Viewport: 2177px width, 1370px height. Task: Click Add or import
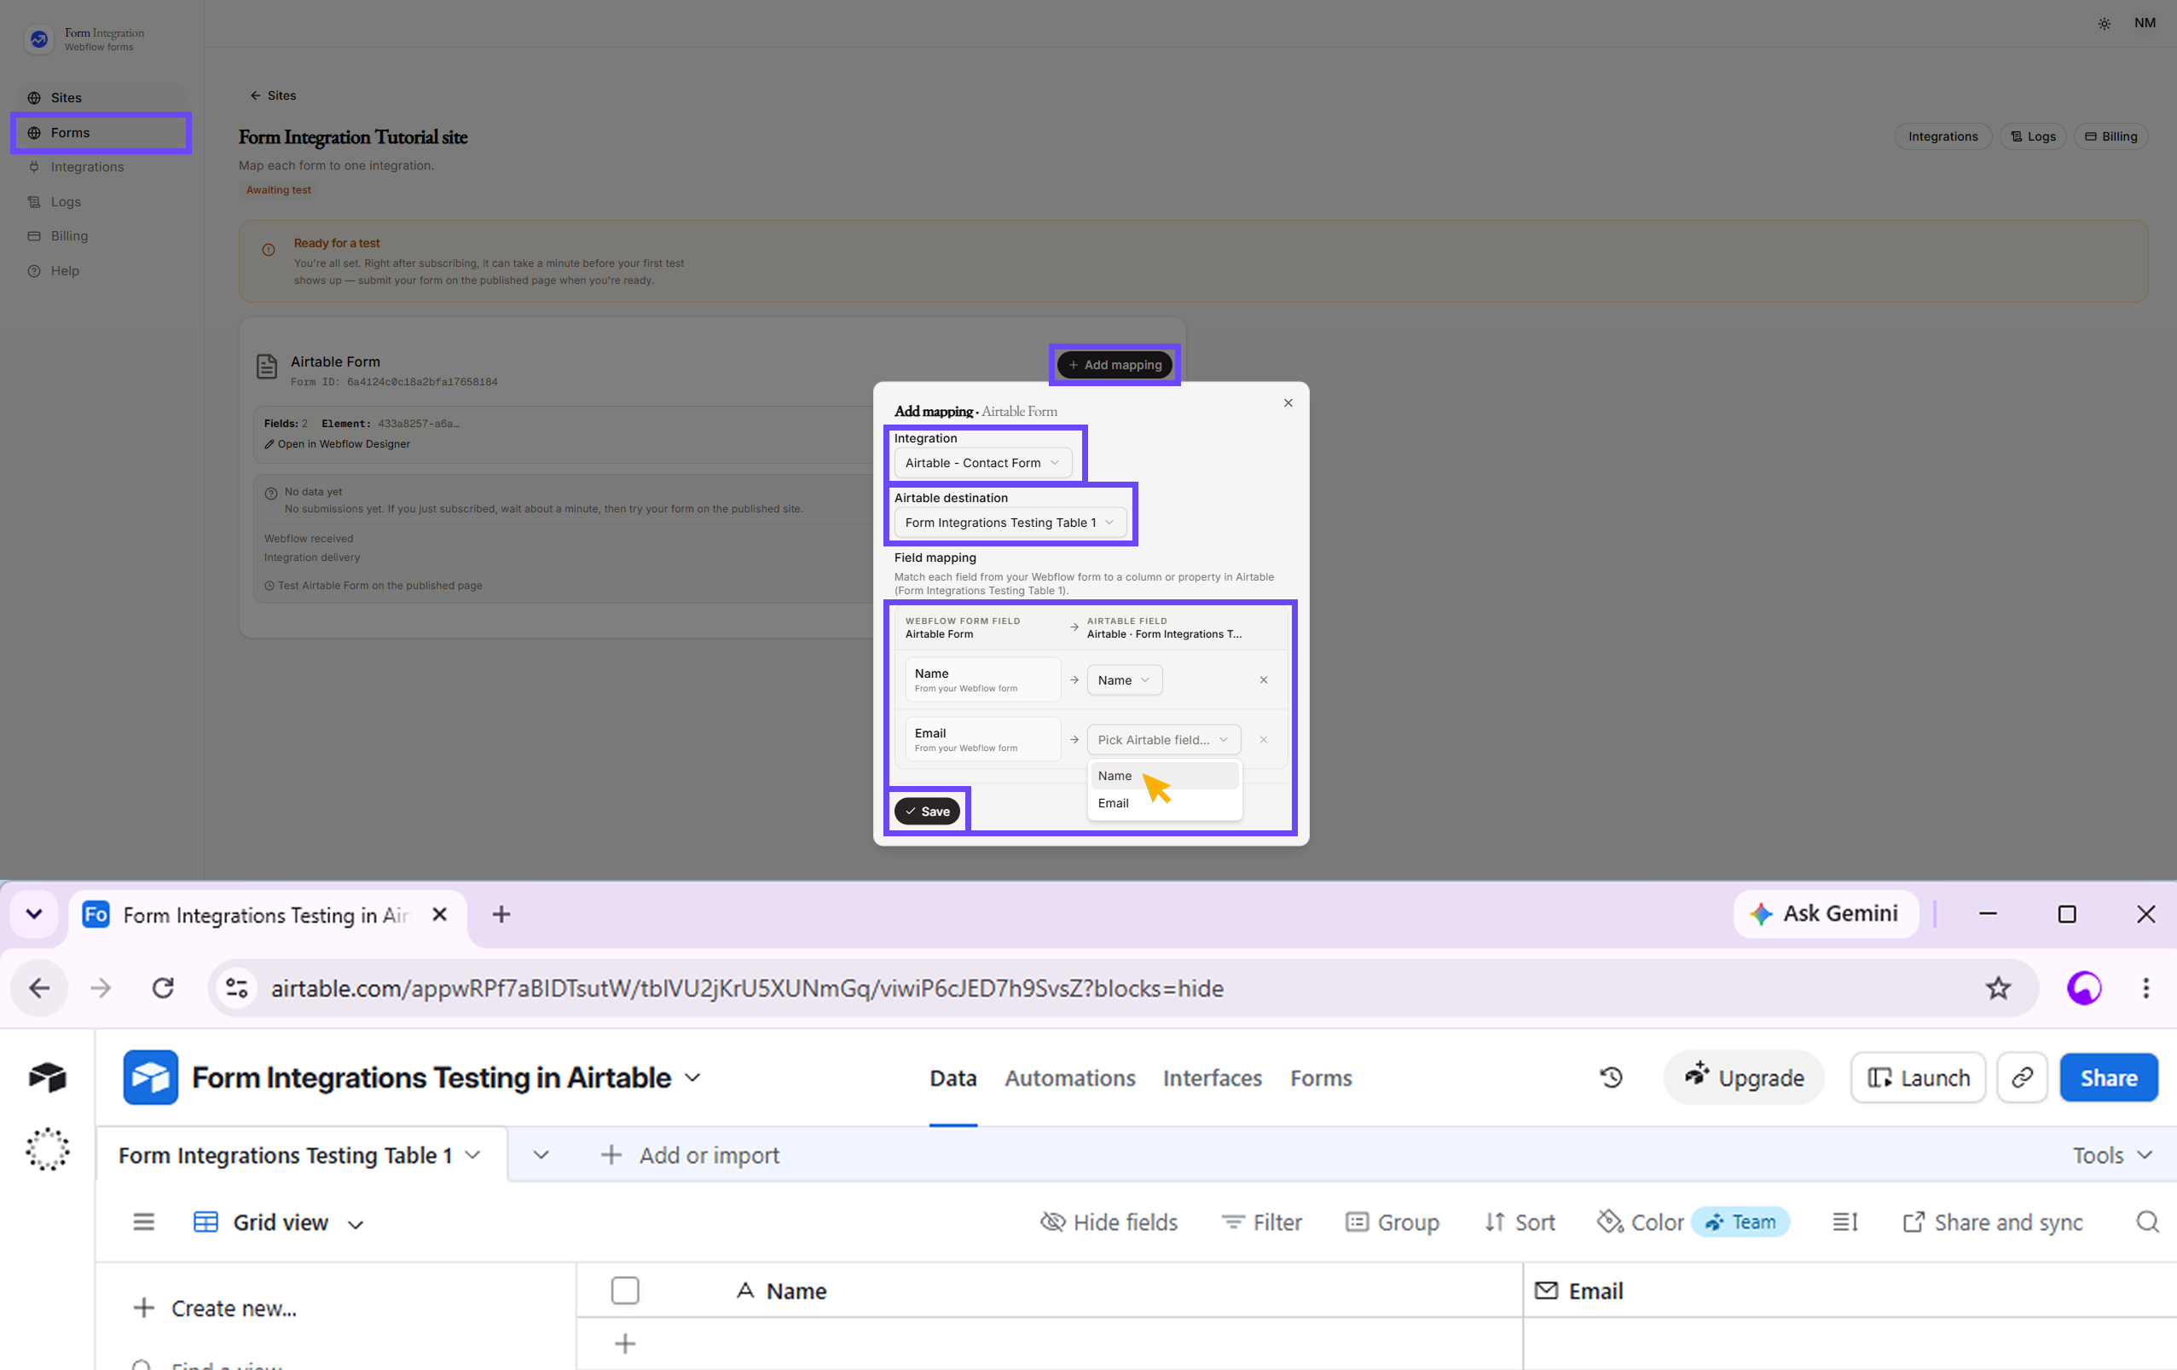pyautogui.click(x=690, y=1155)
